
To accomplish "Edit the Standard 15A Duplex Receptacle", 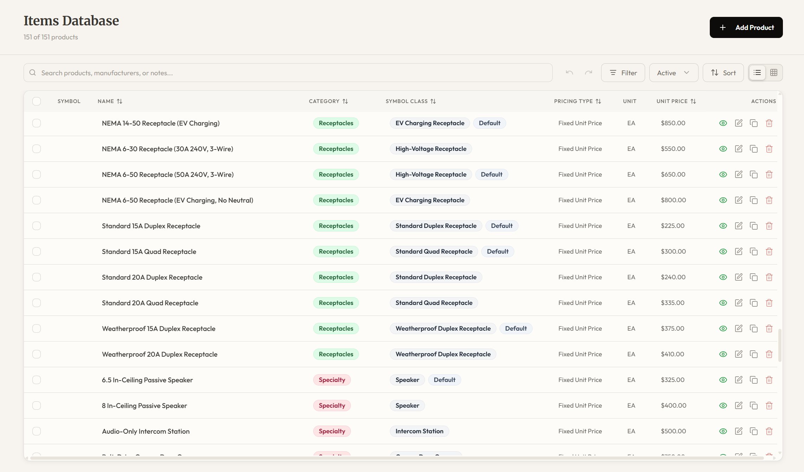I will click(739, 225).
